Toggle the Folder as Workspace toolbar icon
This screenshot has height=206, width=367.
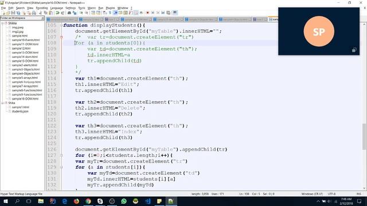(136, 13)
